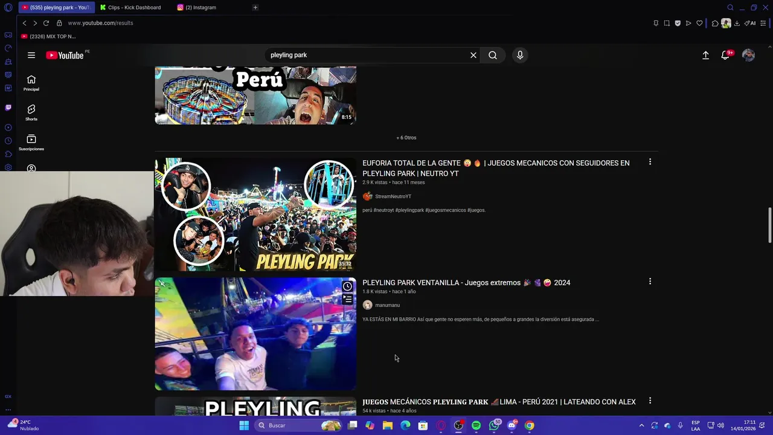Viewport: 773px width, 435px height.
Task: Switch to Instagram tab
Action: (196, 7)
